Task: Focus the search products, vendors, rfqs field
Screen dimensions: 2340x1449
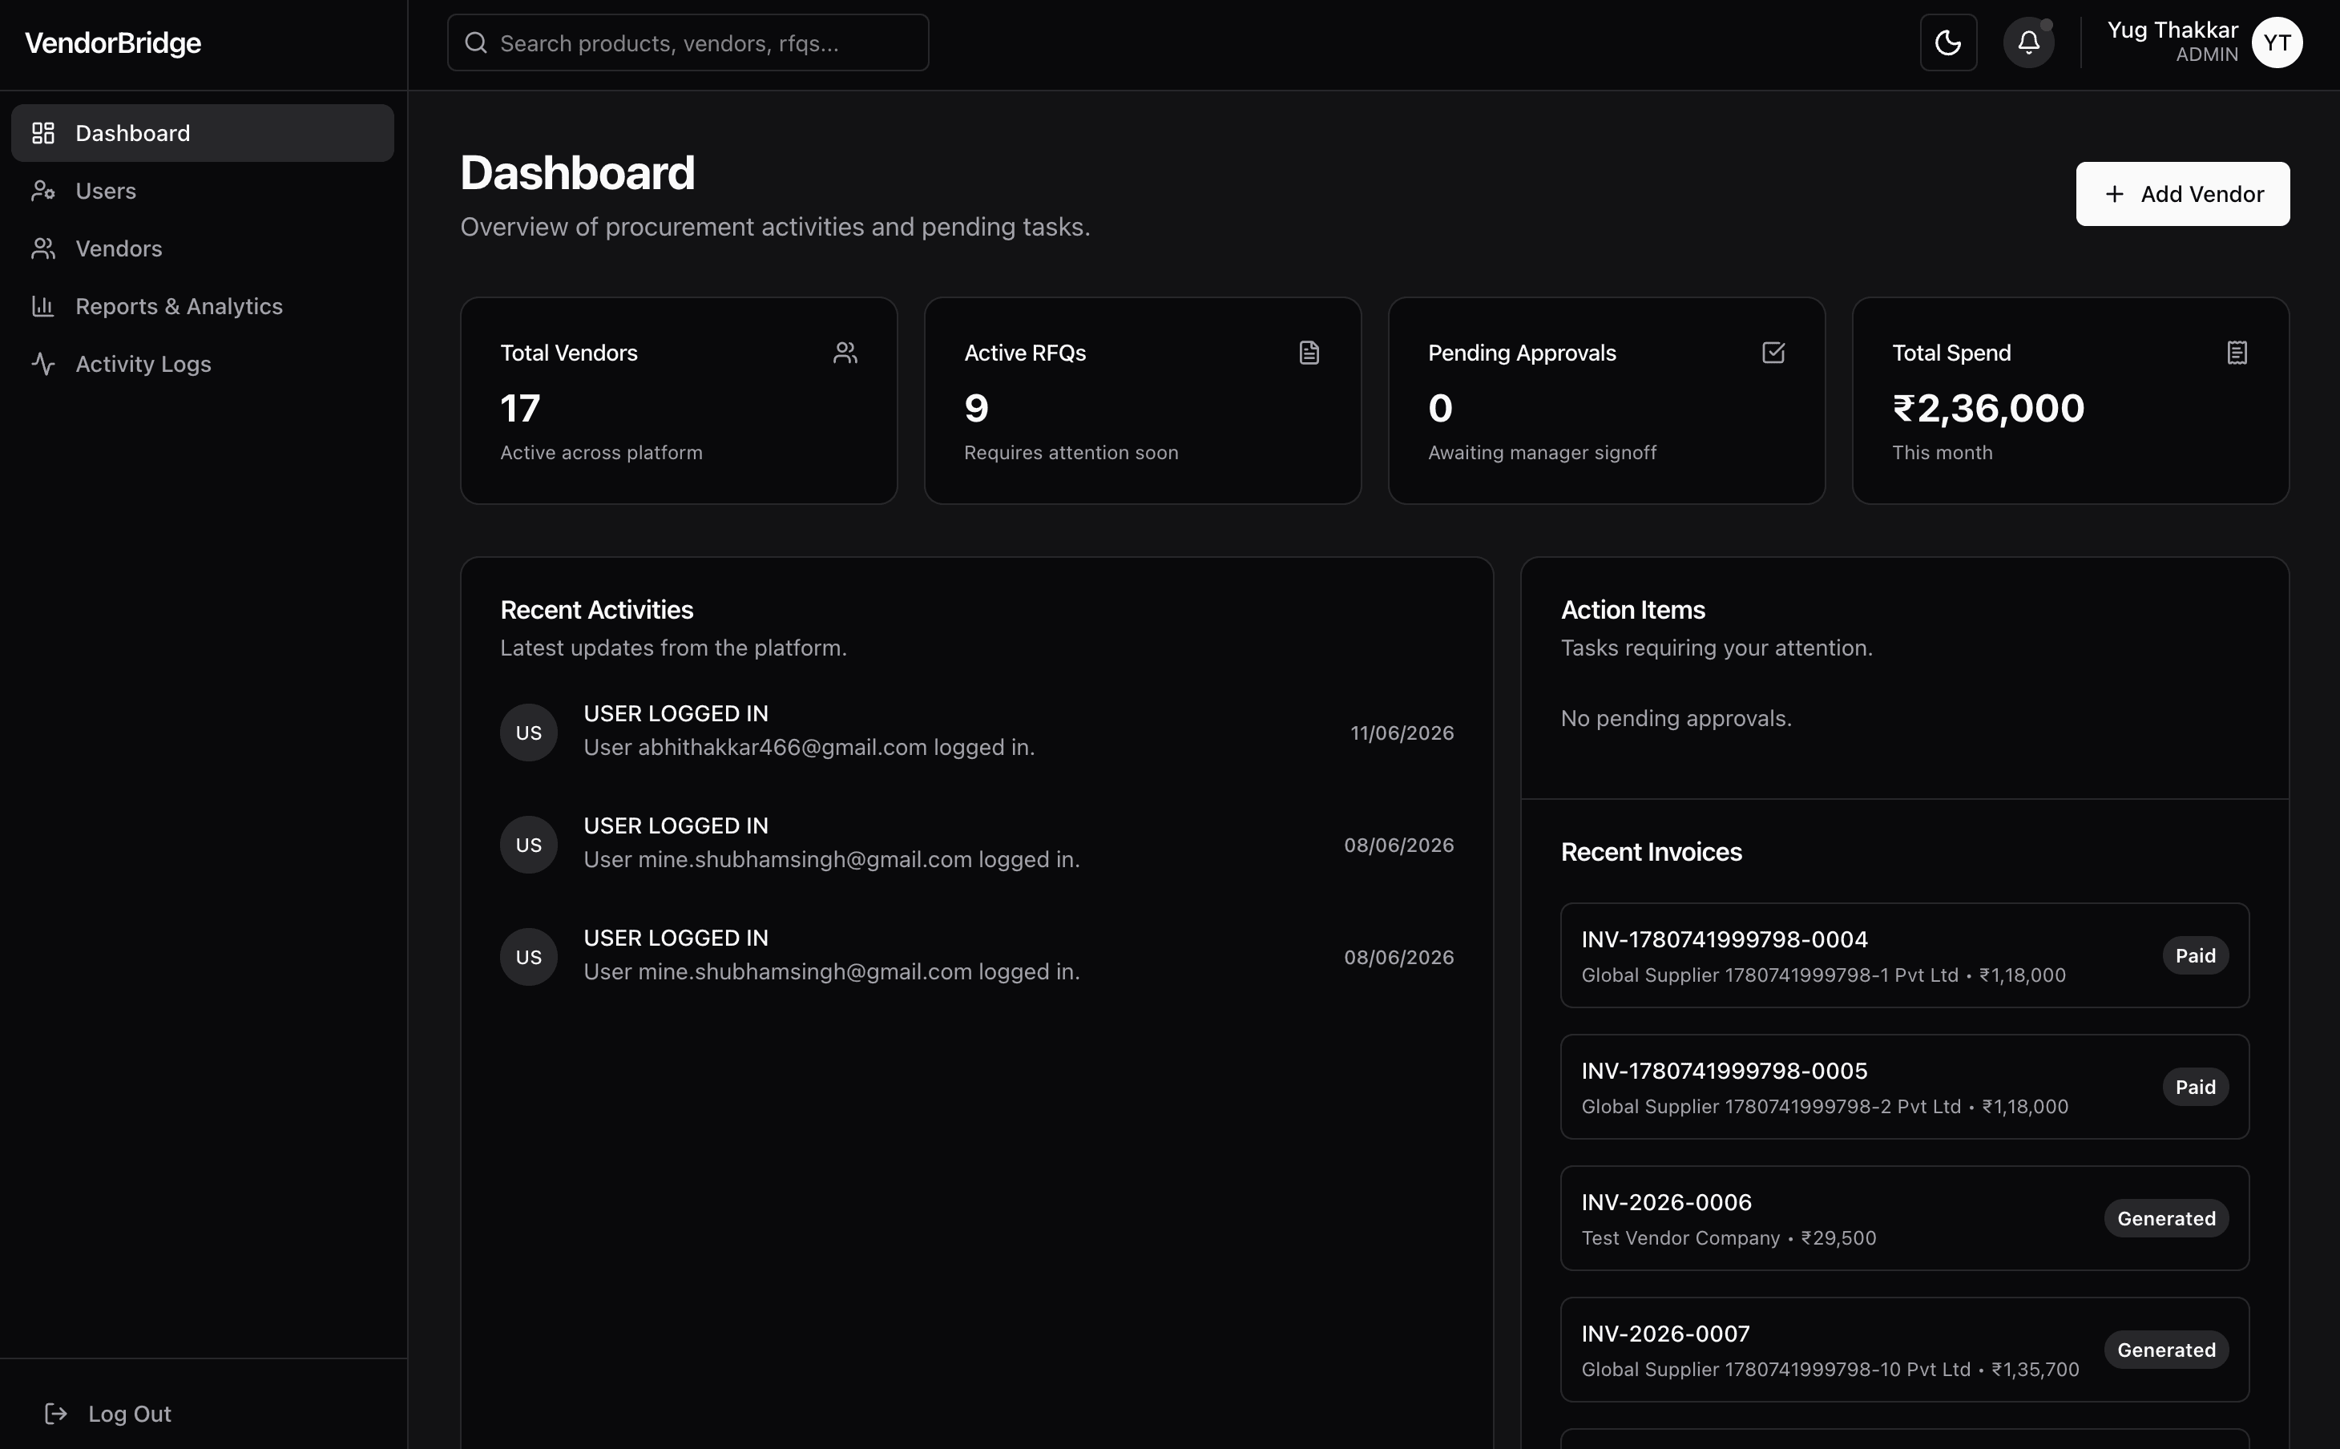Action: (688, 42)
